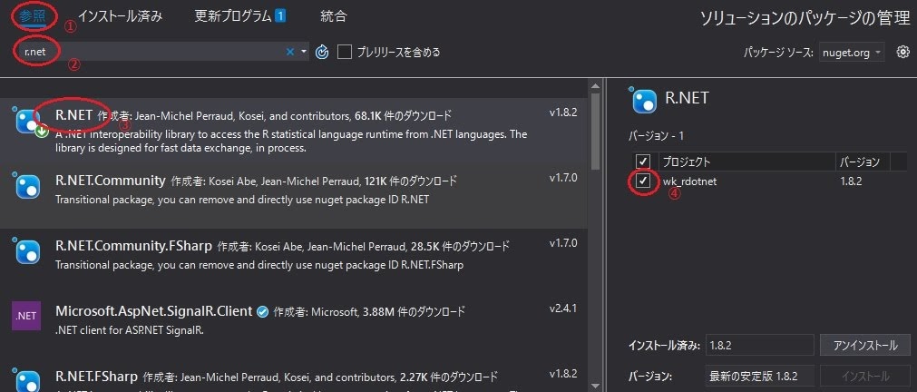Switch to the 参照 (Browse) tab
This screenshot has width=917, height=392.
point(32,16)
